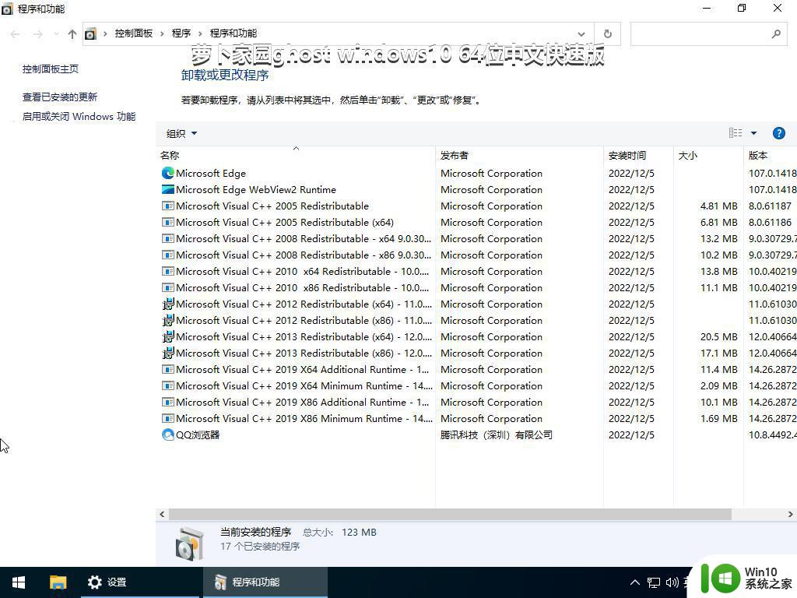Click the horizontal scrollbar right arrow
Viewport: 797px width, 598px height.
pos(790,515)
